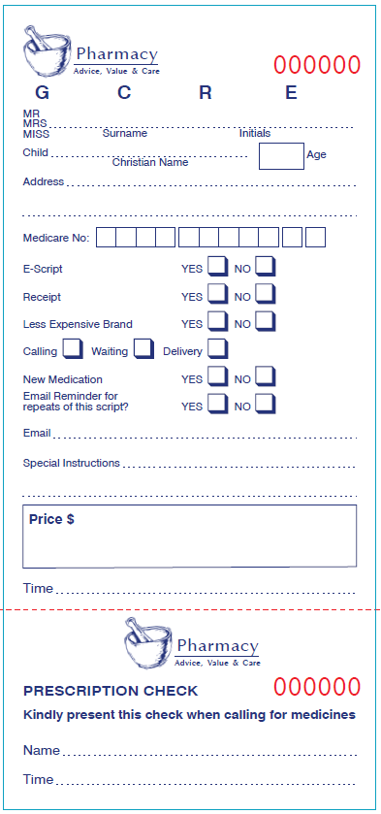The width and height of the screenshot is (381, 814).
Task: Click the Age box
Action: coord(281,156)
